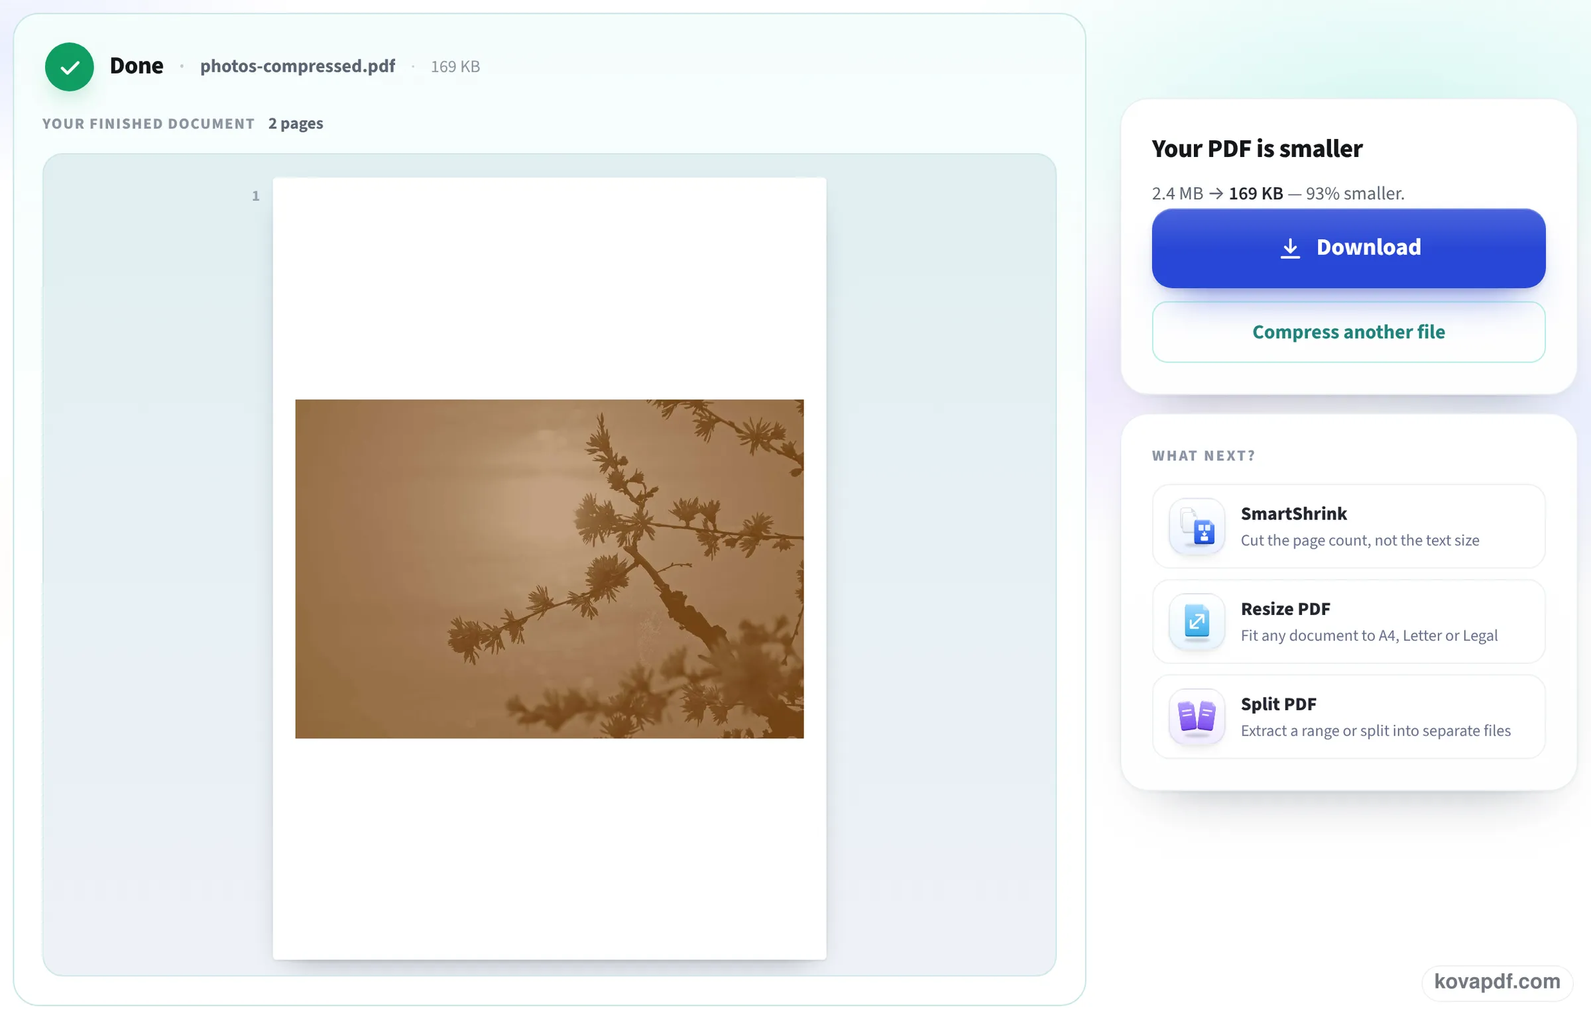Click the download arrow icon
1591x1019 pixels.
pyautogui.click(x=1290, y=248)
